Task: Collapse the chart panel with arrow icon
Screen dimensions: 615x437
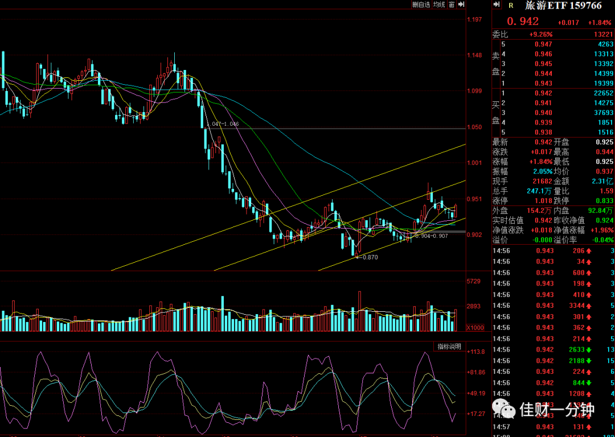Action: point(461,5)
